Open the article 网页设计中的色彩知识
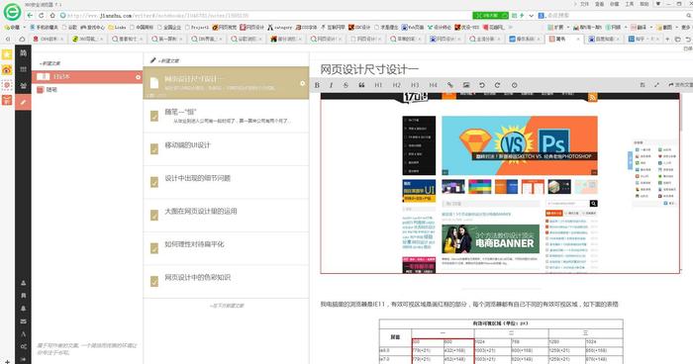The width and height of the screenshot is (693, 364). [227, 282]
